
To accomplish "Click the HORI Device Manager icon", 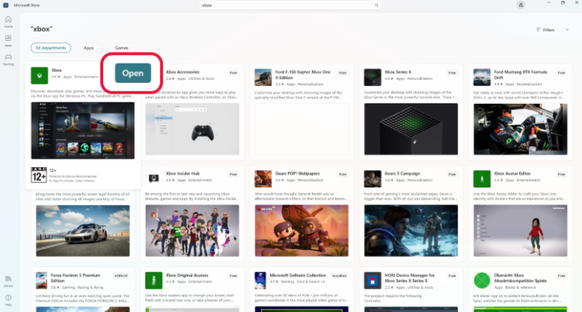I will tap(372, 280).
